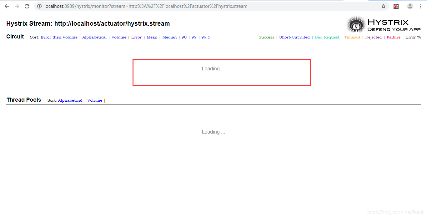This screenshot has width=427, height=218.
Task: Sort circuits by Volume
Action: click(119, 37)
